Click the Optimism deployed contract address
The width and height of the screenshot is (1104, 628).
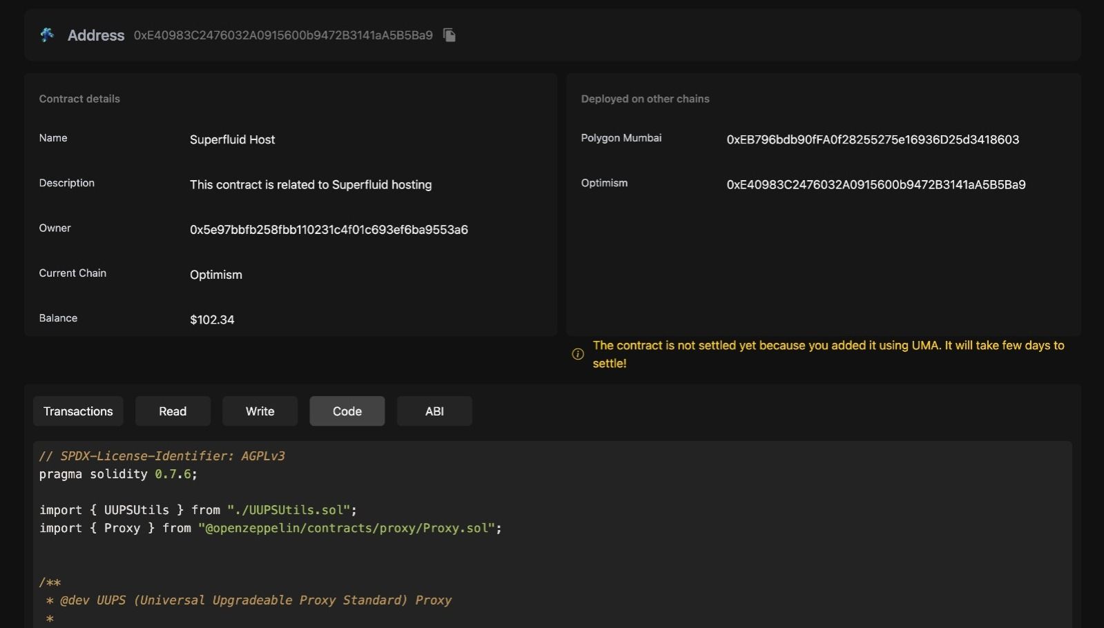click(x=876, y=185)
